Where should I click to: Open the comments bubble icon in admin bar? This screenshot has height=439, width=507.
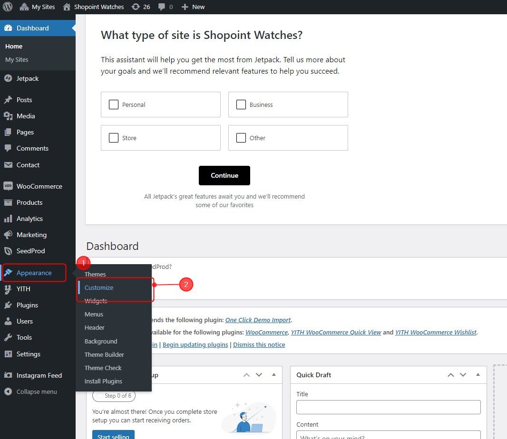[x=162, y=7]
